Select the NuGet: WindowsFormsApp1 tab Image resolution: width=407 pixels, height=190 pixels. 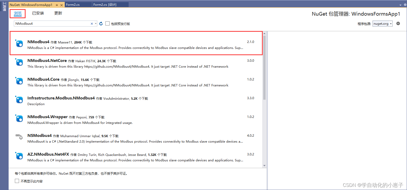point(31,5)
